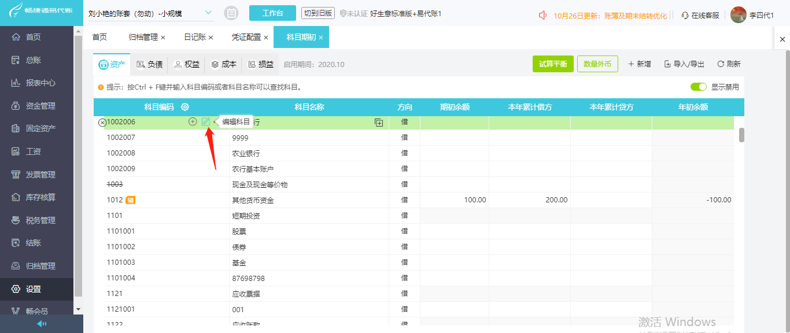
Task: Toggle the 显示禁用 switch off
Action: (699, 87)
